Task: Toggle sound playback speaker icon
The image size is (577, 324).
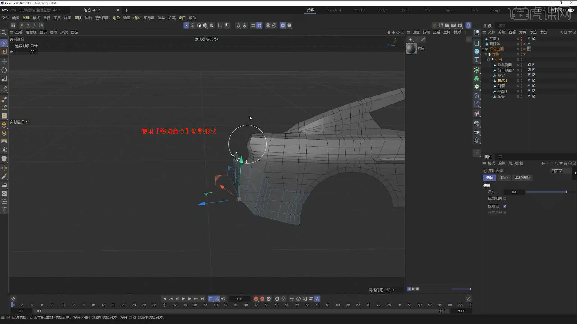Action: [223, 299]
